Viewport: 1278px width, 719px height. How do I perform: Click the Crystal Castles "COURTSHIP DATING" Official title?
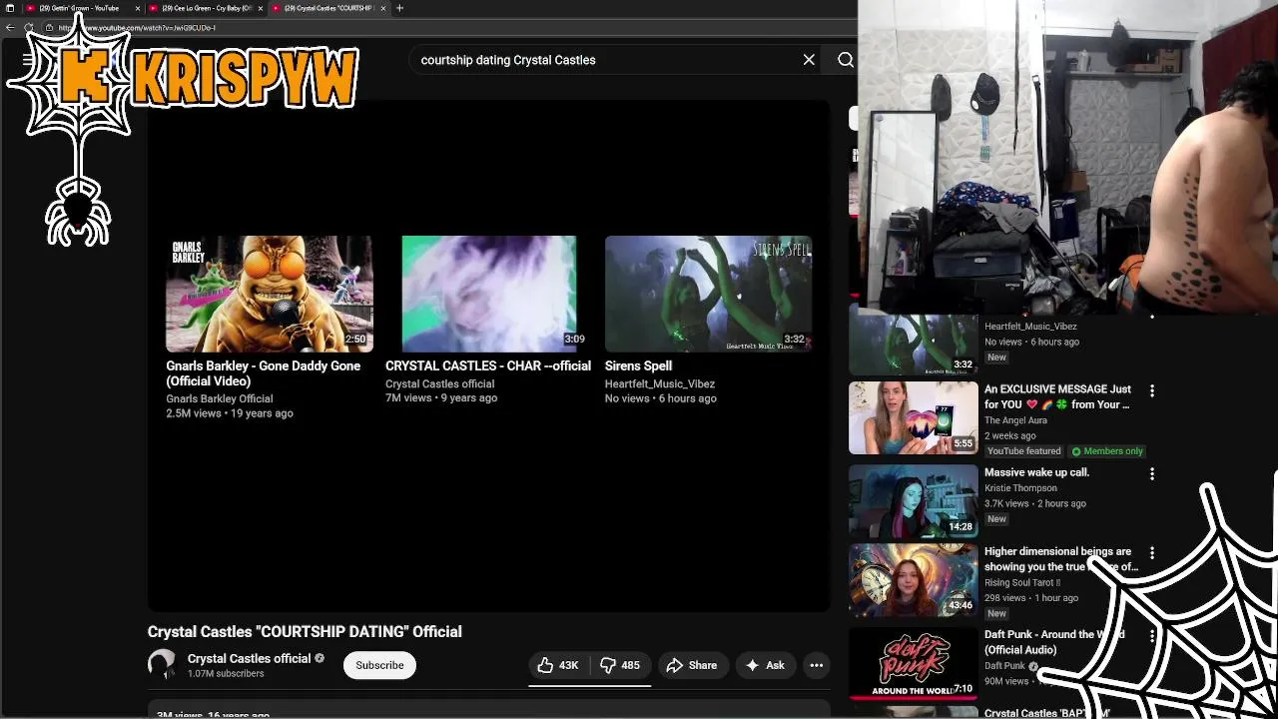point(305,632)
